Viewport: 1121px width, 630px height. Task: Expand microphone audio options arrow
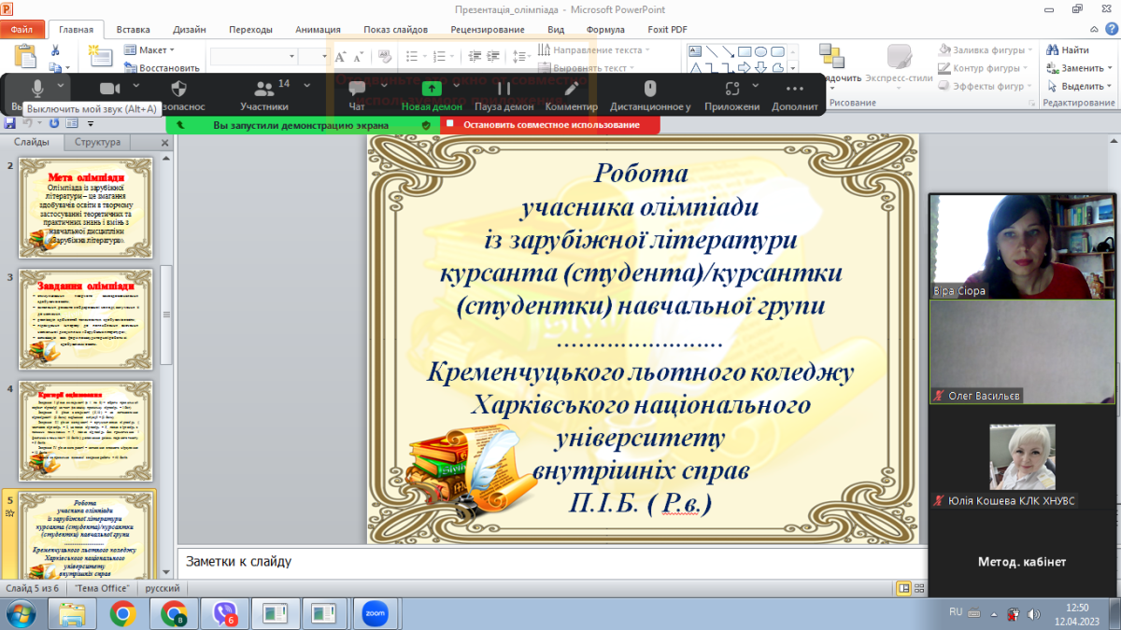[61, 85]
